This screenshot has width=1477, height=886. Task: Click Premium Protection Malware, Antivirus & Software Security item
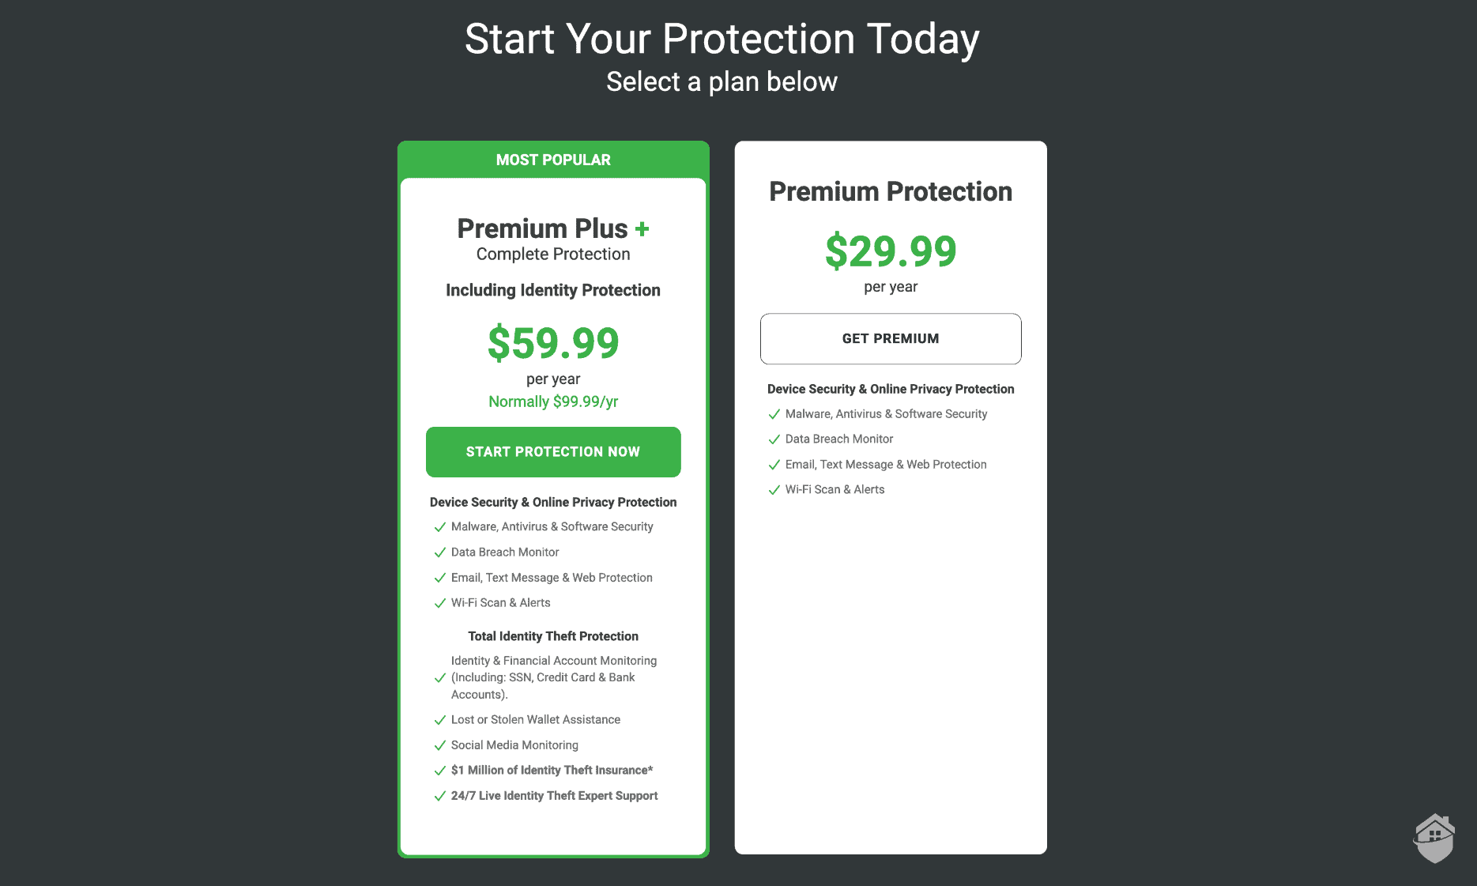click(886, 414)
